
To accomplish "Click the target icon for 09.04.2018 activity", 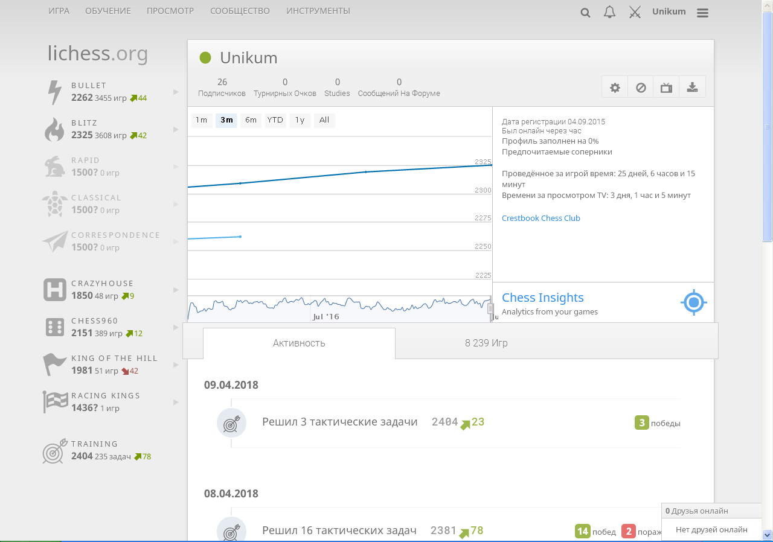I will pyautogui.click(x=231, y=422).
